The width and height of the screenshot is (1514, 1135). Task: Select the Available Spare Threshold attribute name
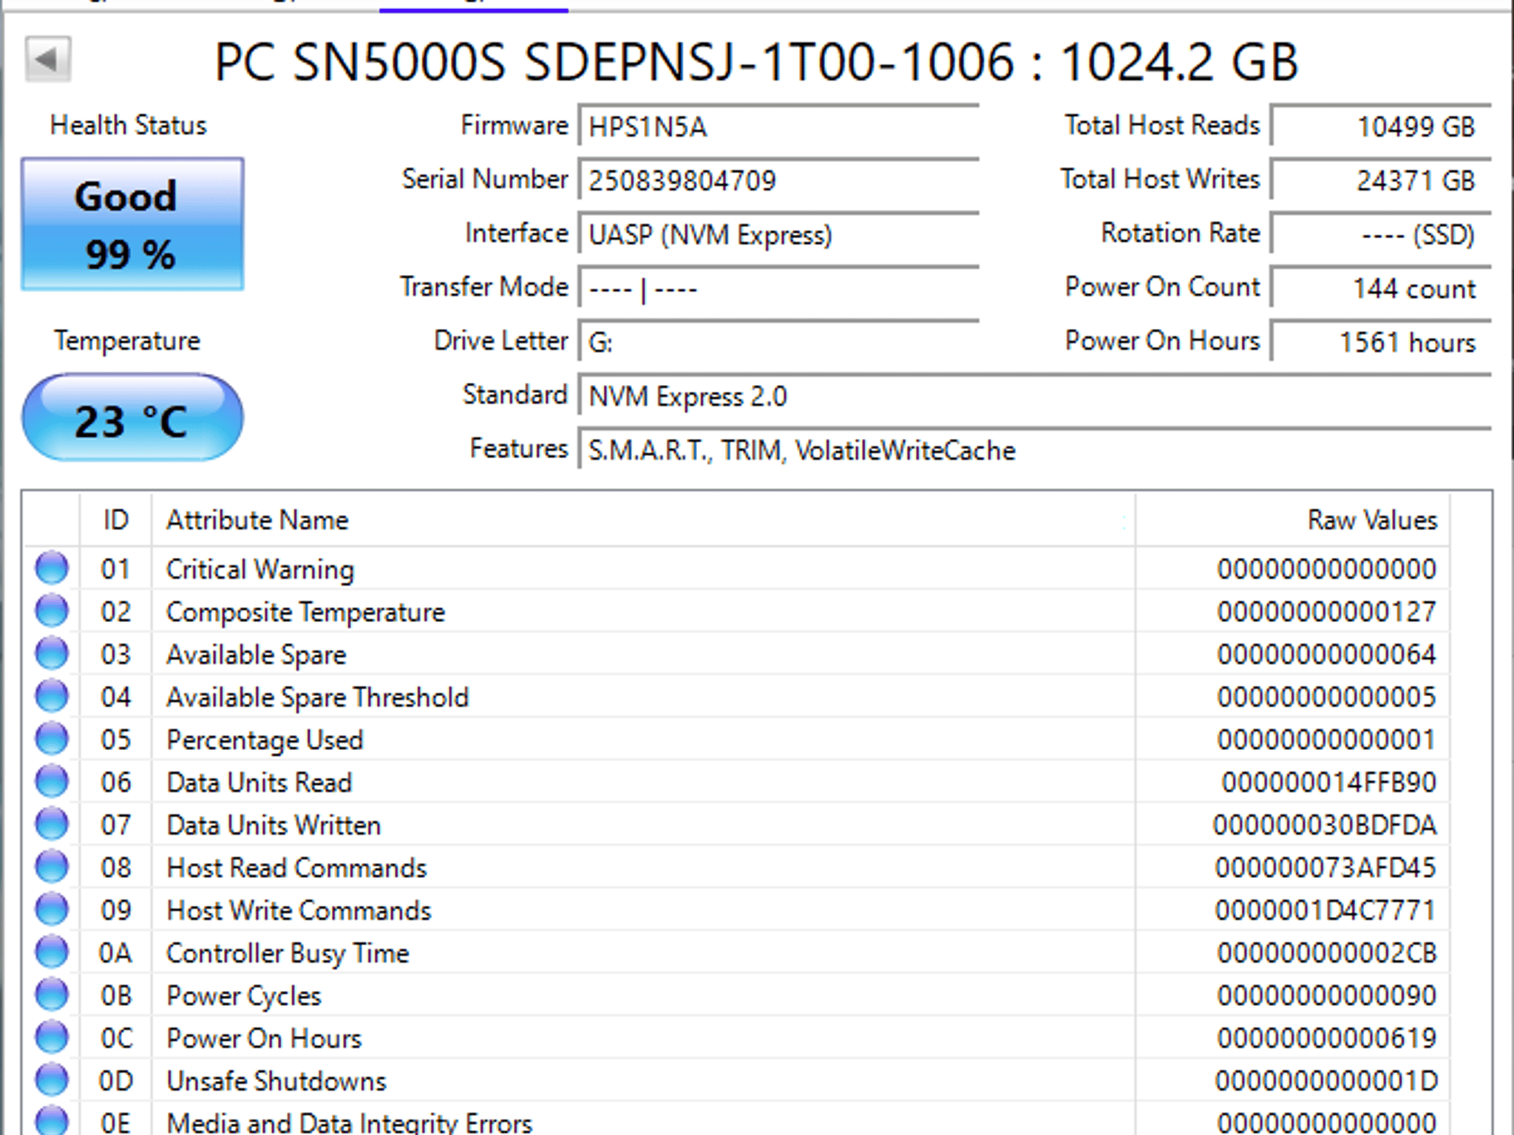pyautogui.click(x=317, y=698)
